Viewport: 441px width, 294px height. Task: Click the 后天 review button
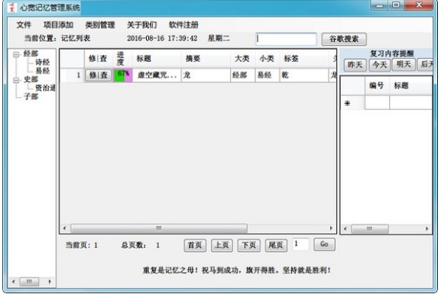[x=425, y=65]
